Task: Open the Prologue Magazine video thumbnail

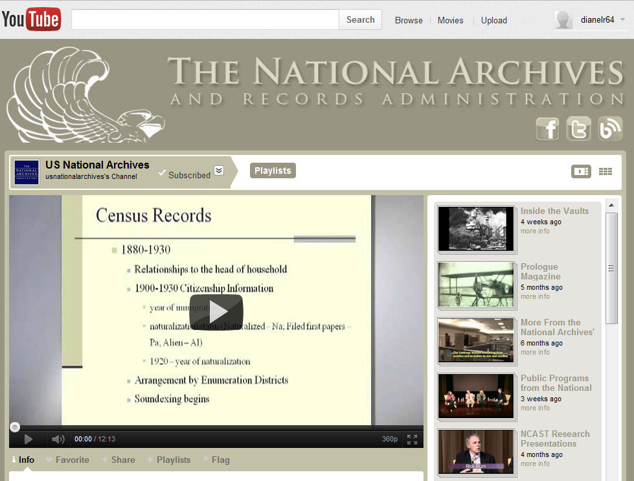Action: click(477, 285)
